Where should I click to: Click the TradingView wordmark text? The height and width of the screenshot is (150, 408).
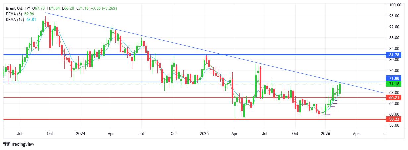coord(23,144)
